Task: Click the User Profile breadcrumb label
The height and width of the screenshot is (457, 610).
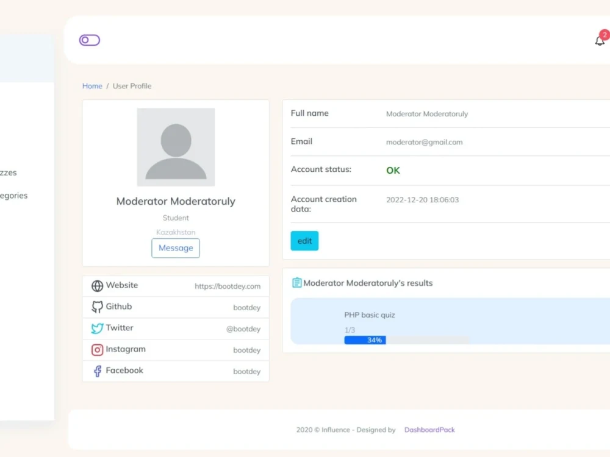Action: click(x=132, y=86)
